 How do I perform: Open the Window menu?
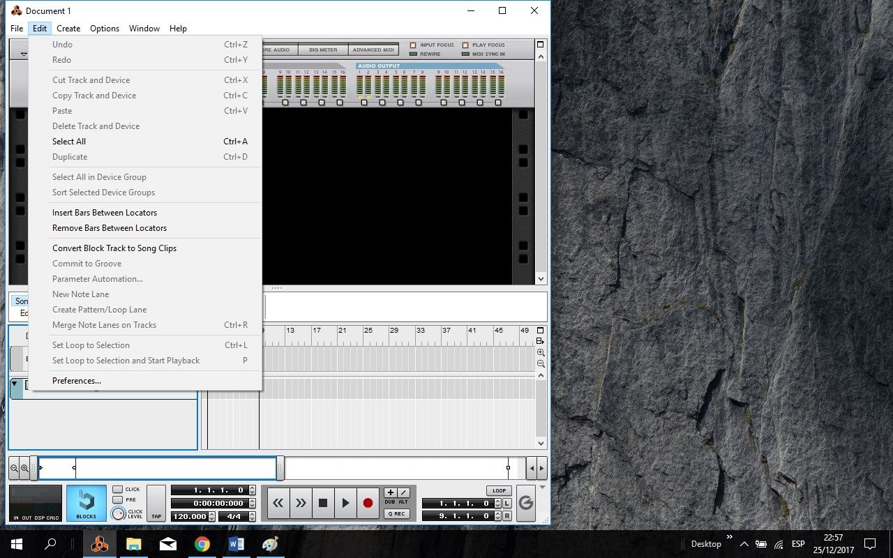click(x=144, y=29)
